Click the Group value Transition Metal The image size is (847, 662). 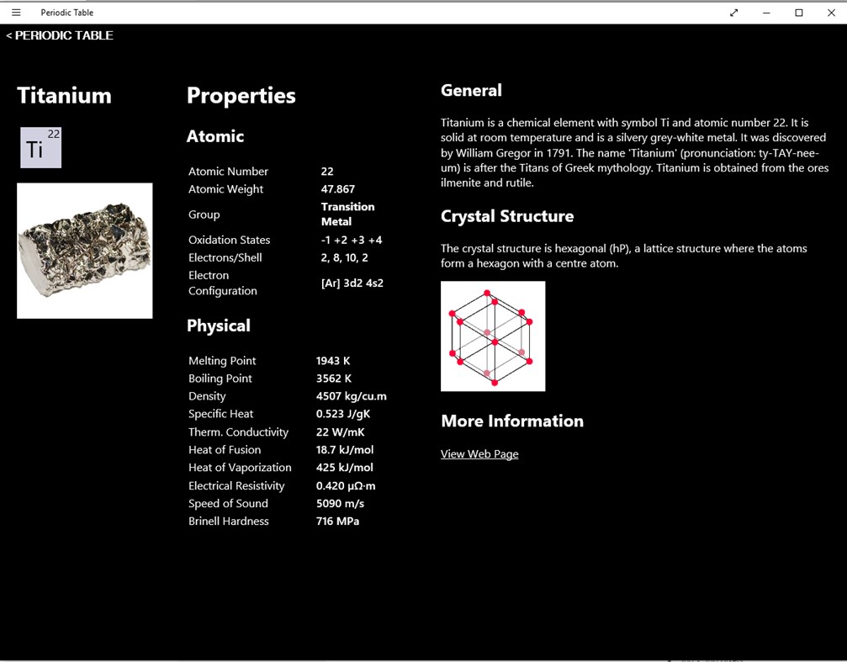point(347,214)
